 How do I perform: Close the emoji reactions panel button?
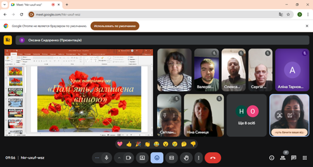click(157, 158)
